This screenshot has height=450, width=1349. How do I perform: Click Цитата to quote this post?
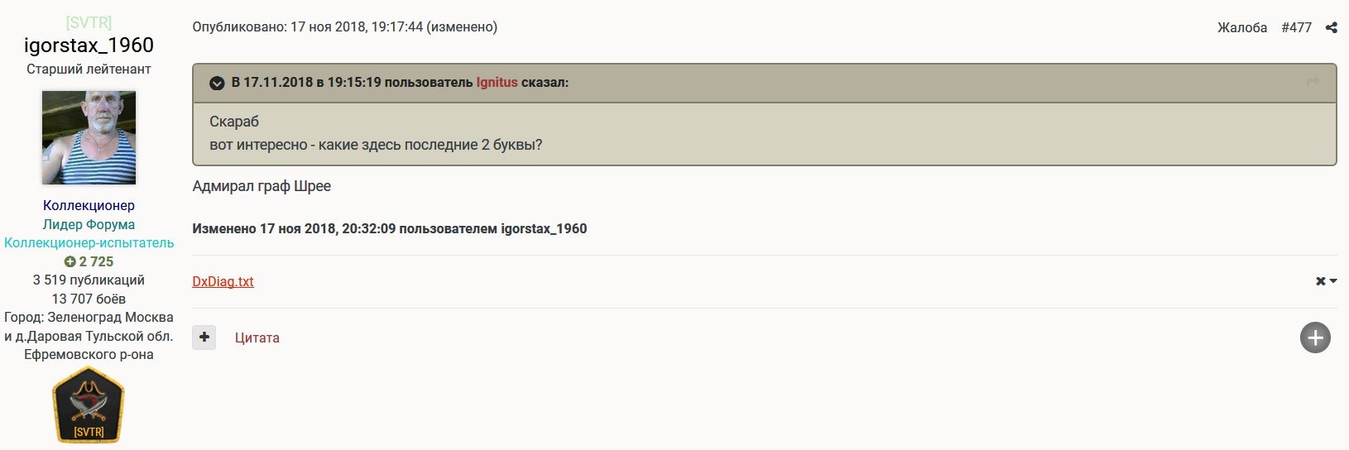tap(257, 337)
